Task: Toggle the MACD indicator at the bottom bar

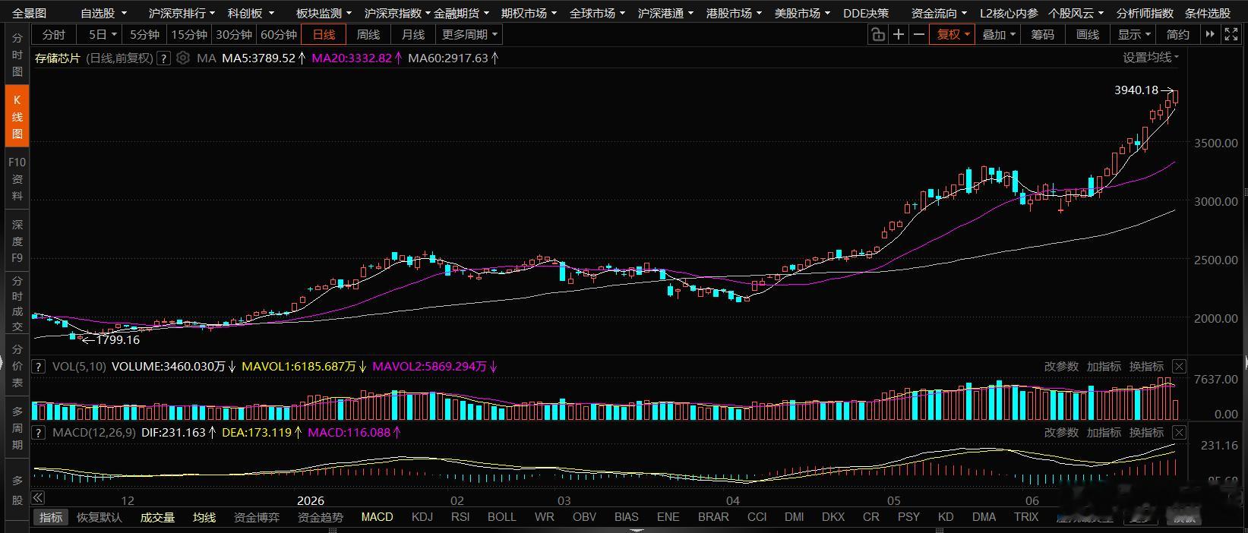Action: [377, 517]
